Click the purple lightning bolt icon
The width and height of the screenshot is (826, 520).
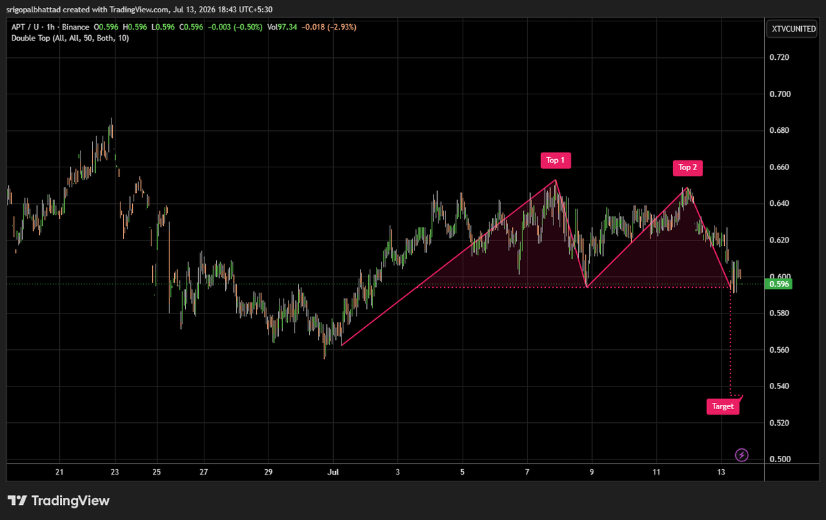coord(741,455)
